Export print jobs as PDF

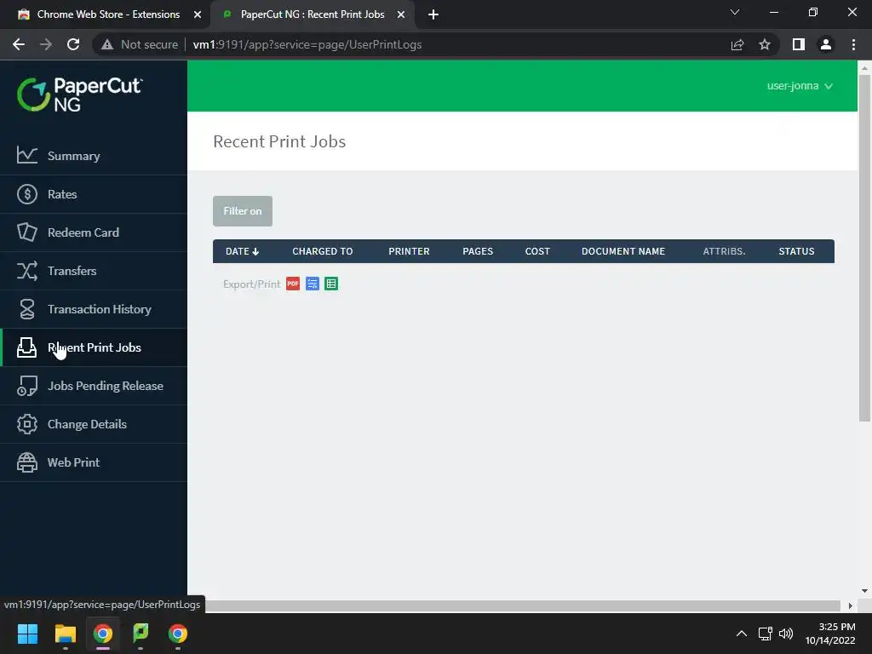click(x=293, y=284)
